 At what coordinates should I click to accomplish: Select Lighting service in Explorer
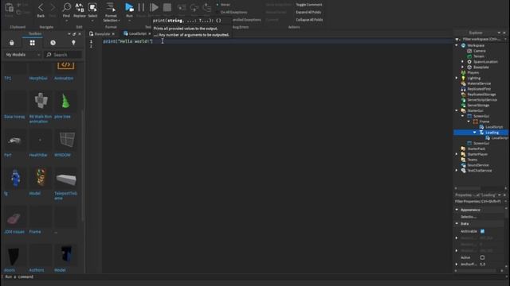point(473,78)
